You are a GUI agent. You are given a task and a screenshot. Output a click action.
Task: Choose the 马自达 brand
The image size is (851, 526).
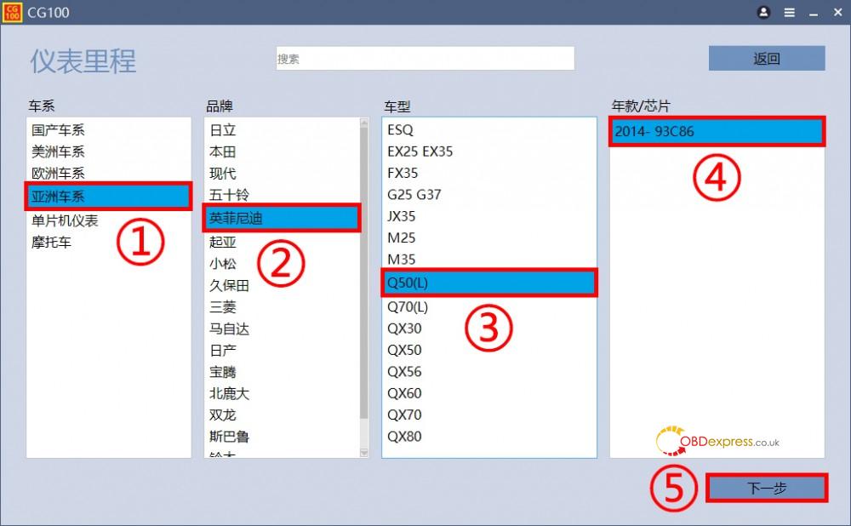click(283, 329)
